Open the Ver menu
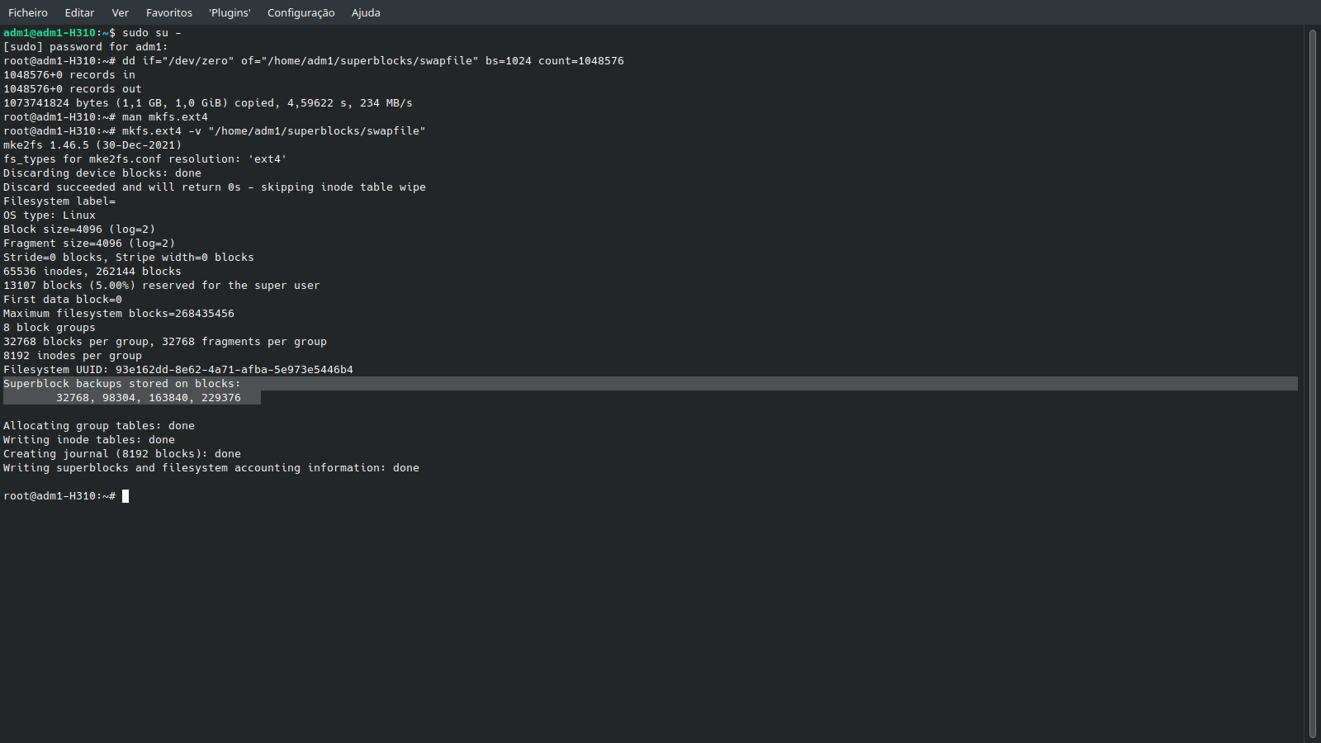The width and height of the screenshot is (1321, 743). pos(121,12)
